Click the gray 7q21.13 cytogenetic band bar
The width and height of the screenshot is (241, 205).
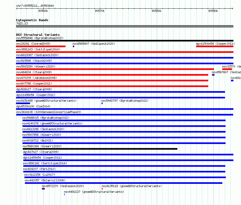[x=125, y=26]
